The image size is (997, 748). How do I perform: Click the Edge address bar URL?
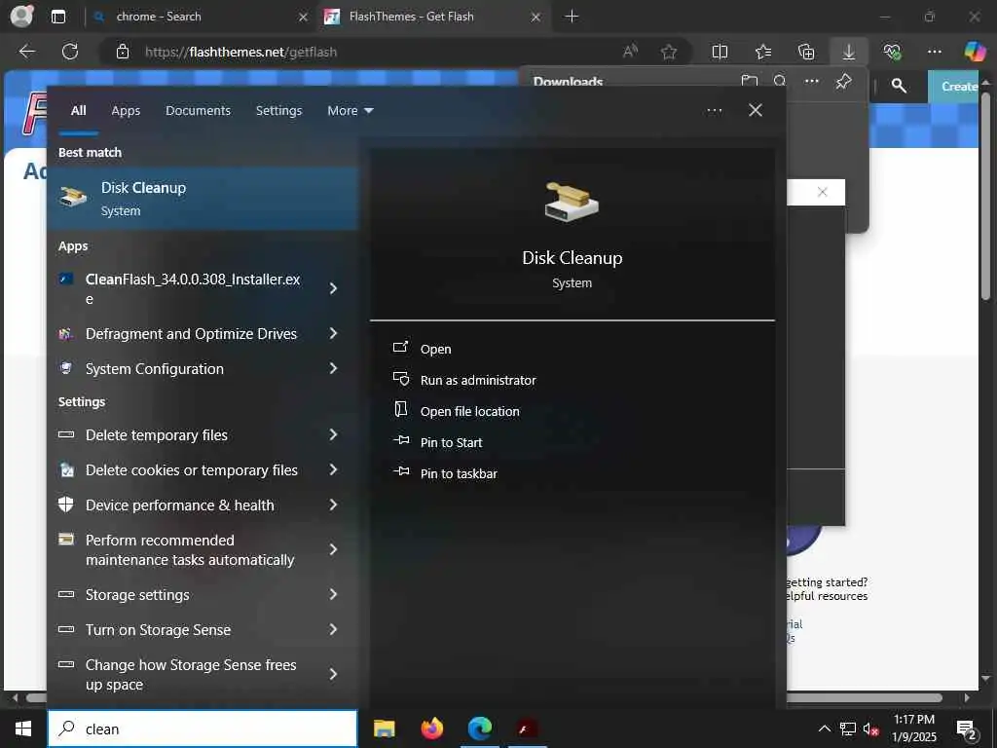pyautogui.click(x=241, y=53)
